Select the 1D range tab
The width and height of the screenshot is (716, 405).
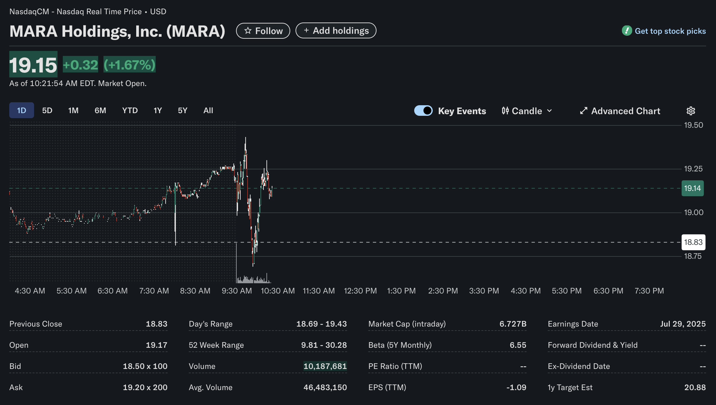[x=21, y=111]
